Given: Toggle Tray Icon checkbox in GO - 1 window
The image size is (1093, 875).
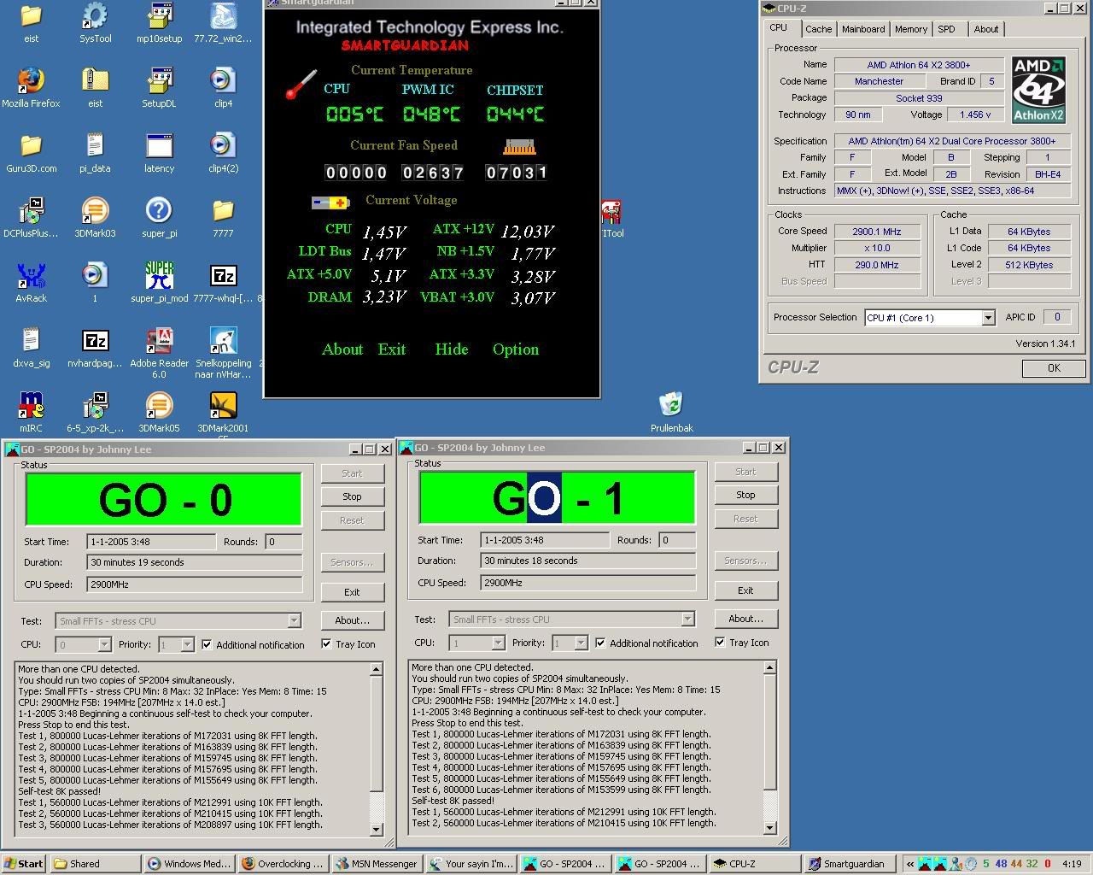Looking at the screenshot, I should pyautogui.click(x=720, y=642).
